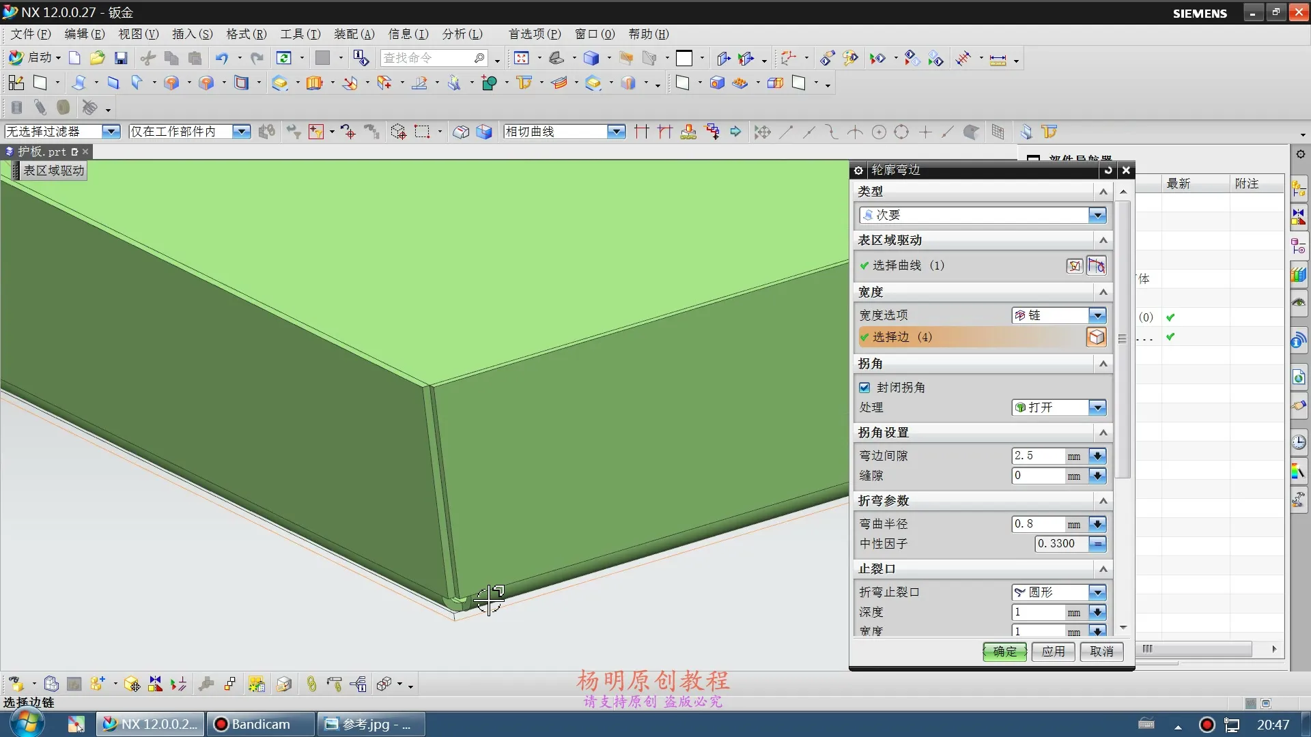Collapse the 拐角设置 section

click(x=1103, y=433)
